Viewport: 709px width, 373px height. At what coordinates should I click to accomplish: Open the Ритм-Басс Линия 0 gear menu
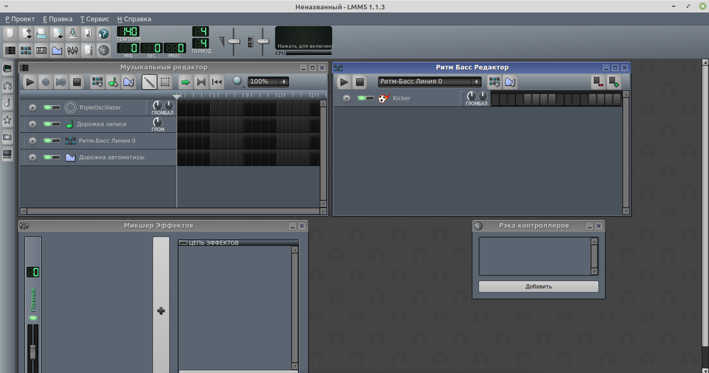(32, 140)
